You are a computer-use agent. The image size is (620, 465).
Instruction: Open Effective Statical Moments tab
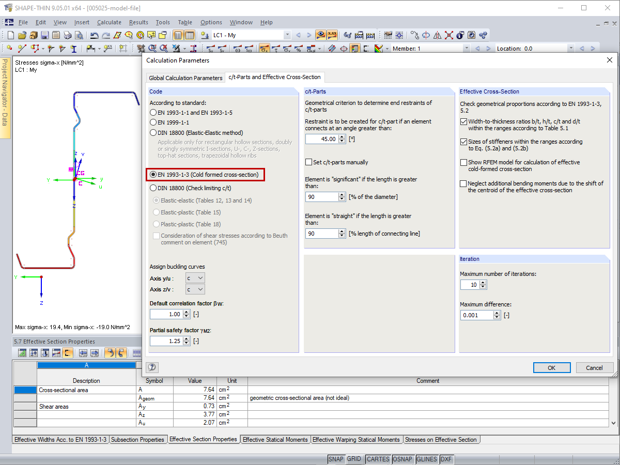pyautogui.click(x=275, y=440)
